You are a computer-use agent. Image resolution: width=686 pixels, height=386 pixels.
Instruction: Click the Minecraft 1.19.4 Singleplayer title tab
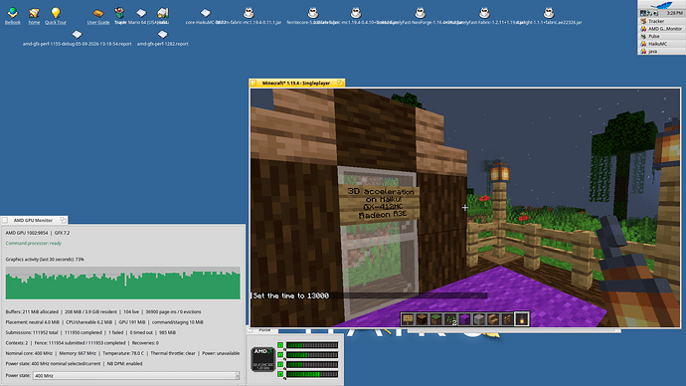(x=296, y=83)
